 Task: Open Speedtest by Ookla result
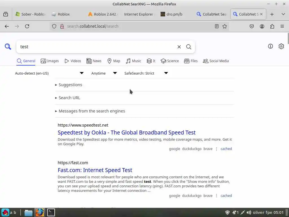[127, 133]
